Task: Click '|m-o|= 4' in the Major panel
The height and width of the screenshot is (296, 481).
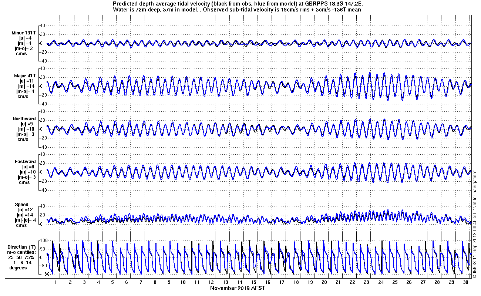Action: click(26, 91)
